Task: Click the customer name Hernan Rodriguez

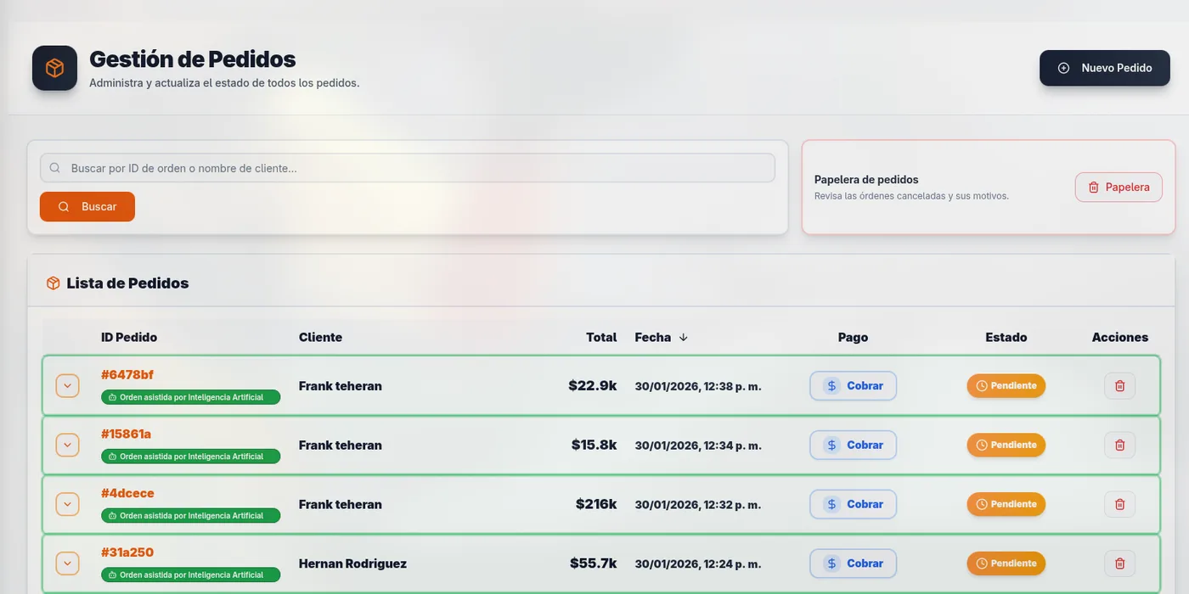Action: 352,563
